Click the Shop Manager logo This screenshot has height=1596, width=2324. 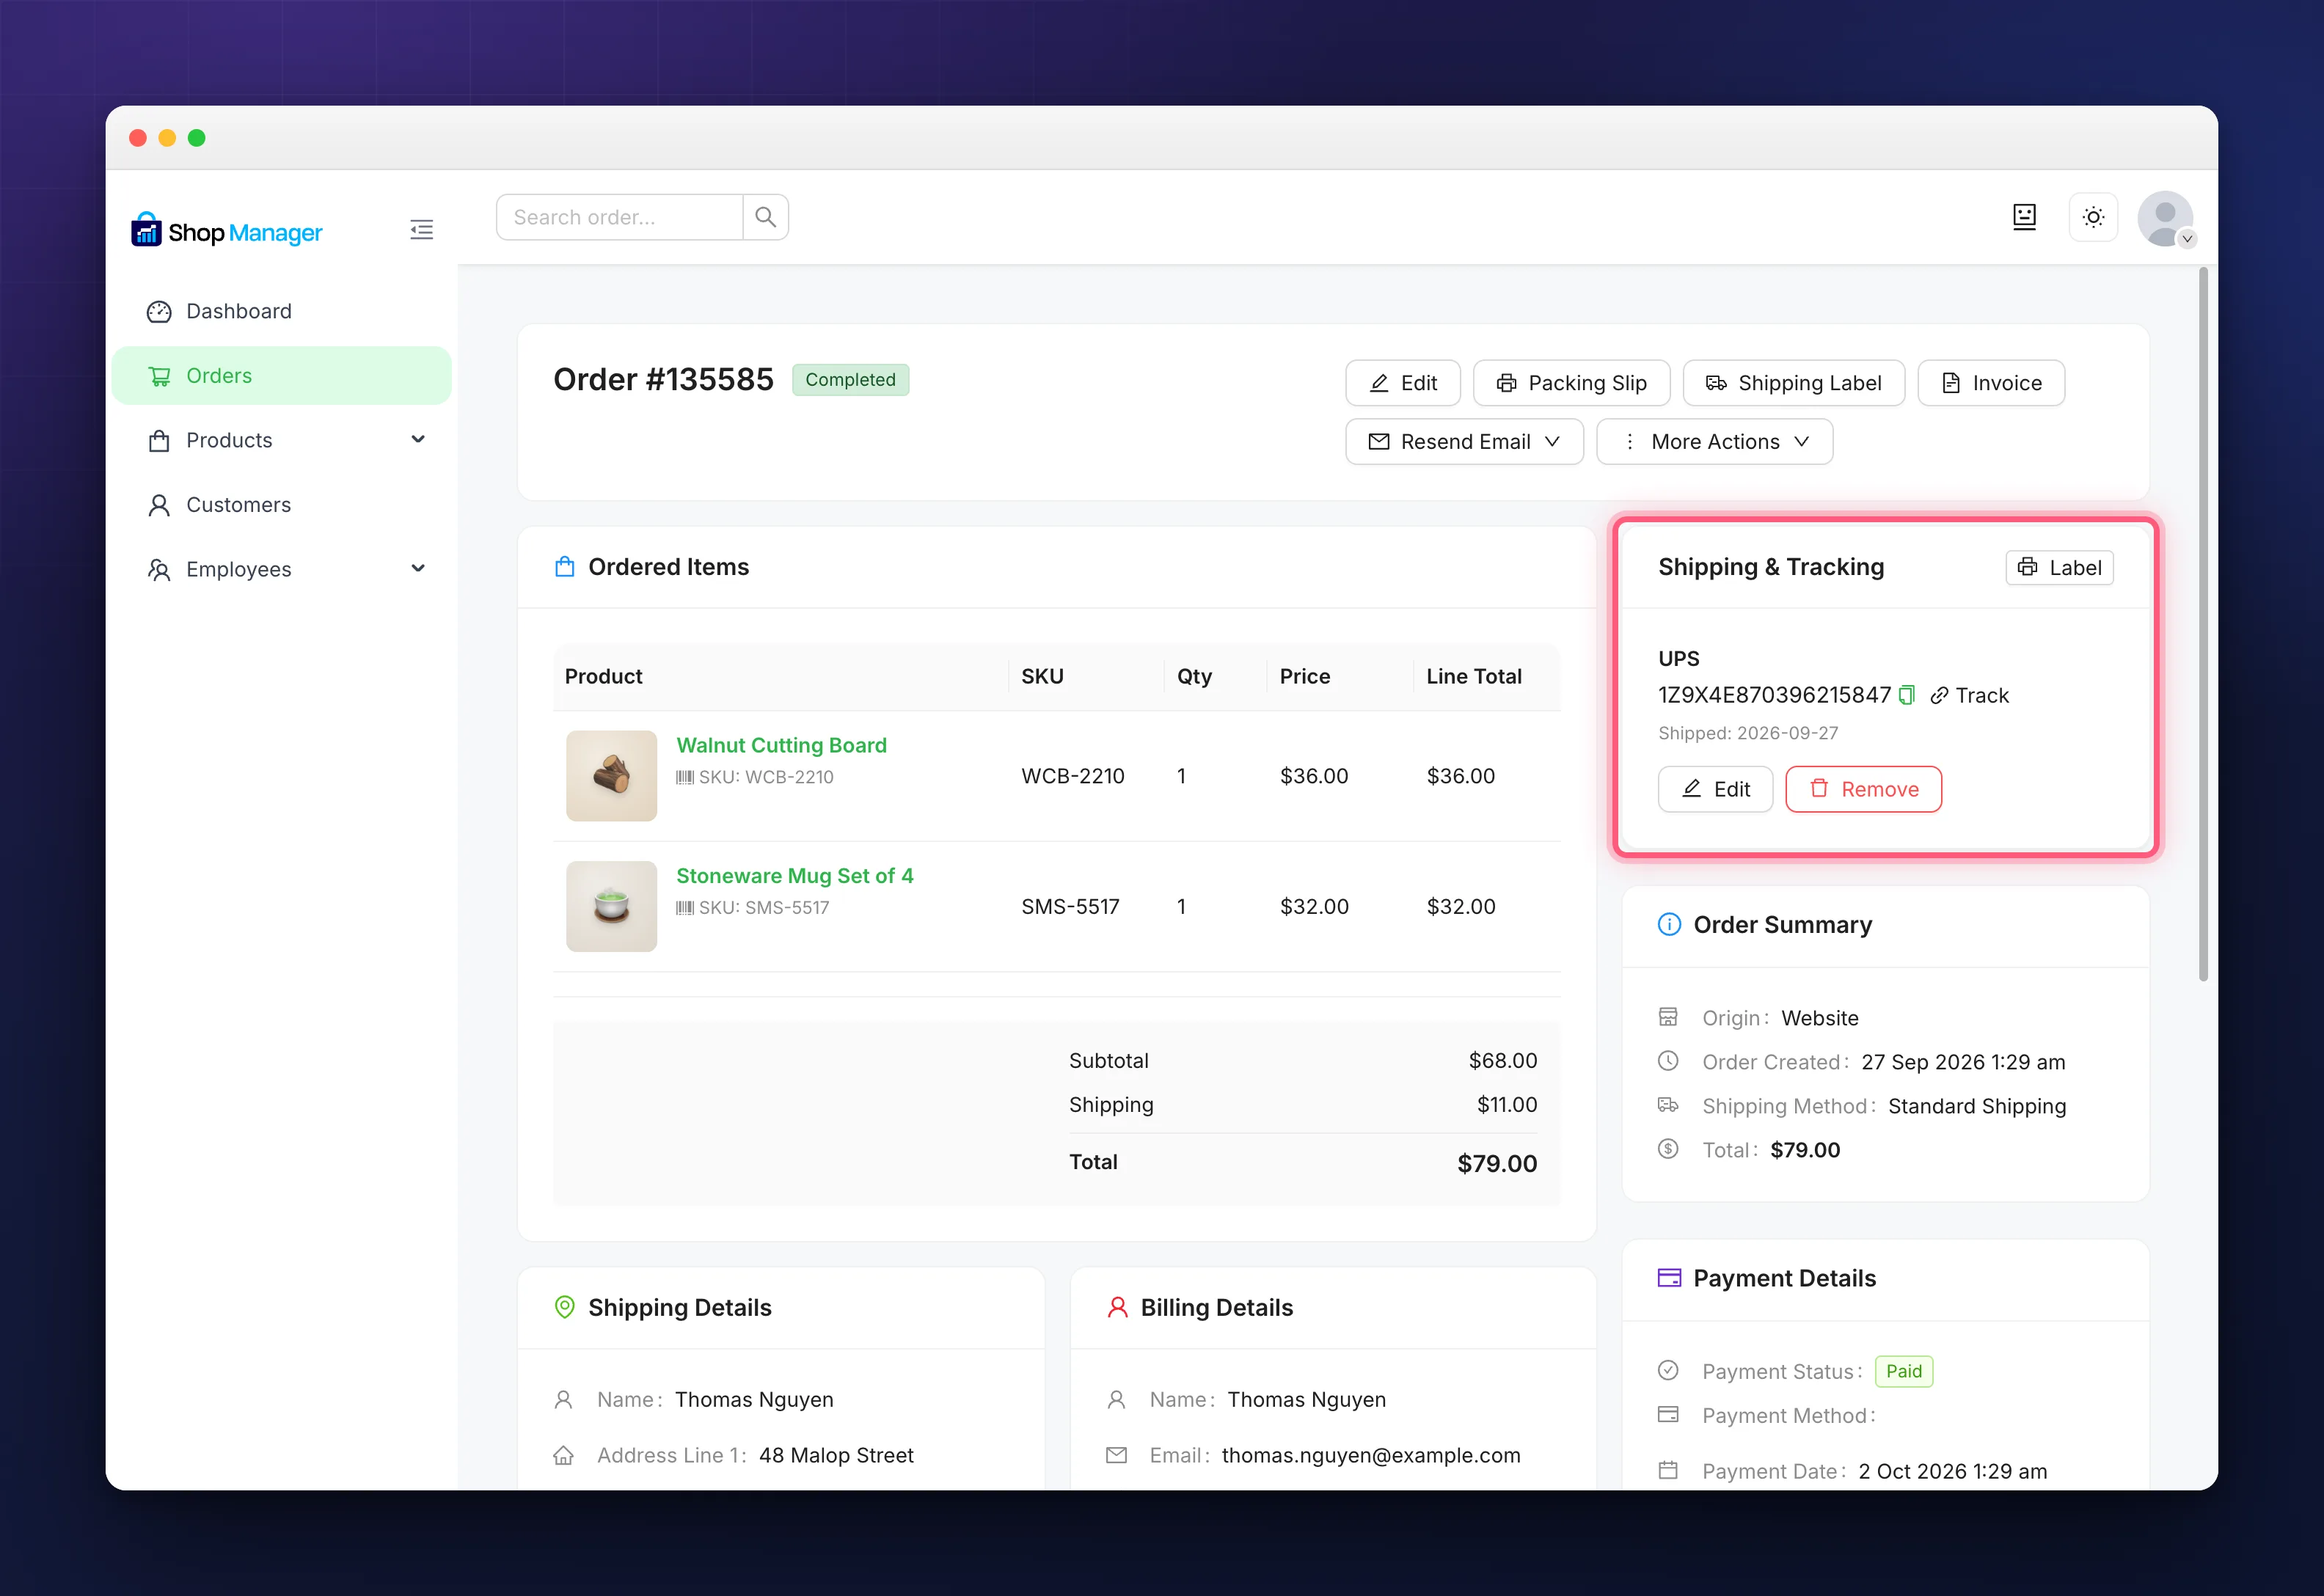tap(227, 231)
